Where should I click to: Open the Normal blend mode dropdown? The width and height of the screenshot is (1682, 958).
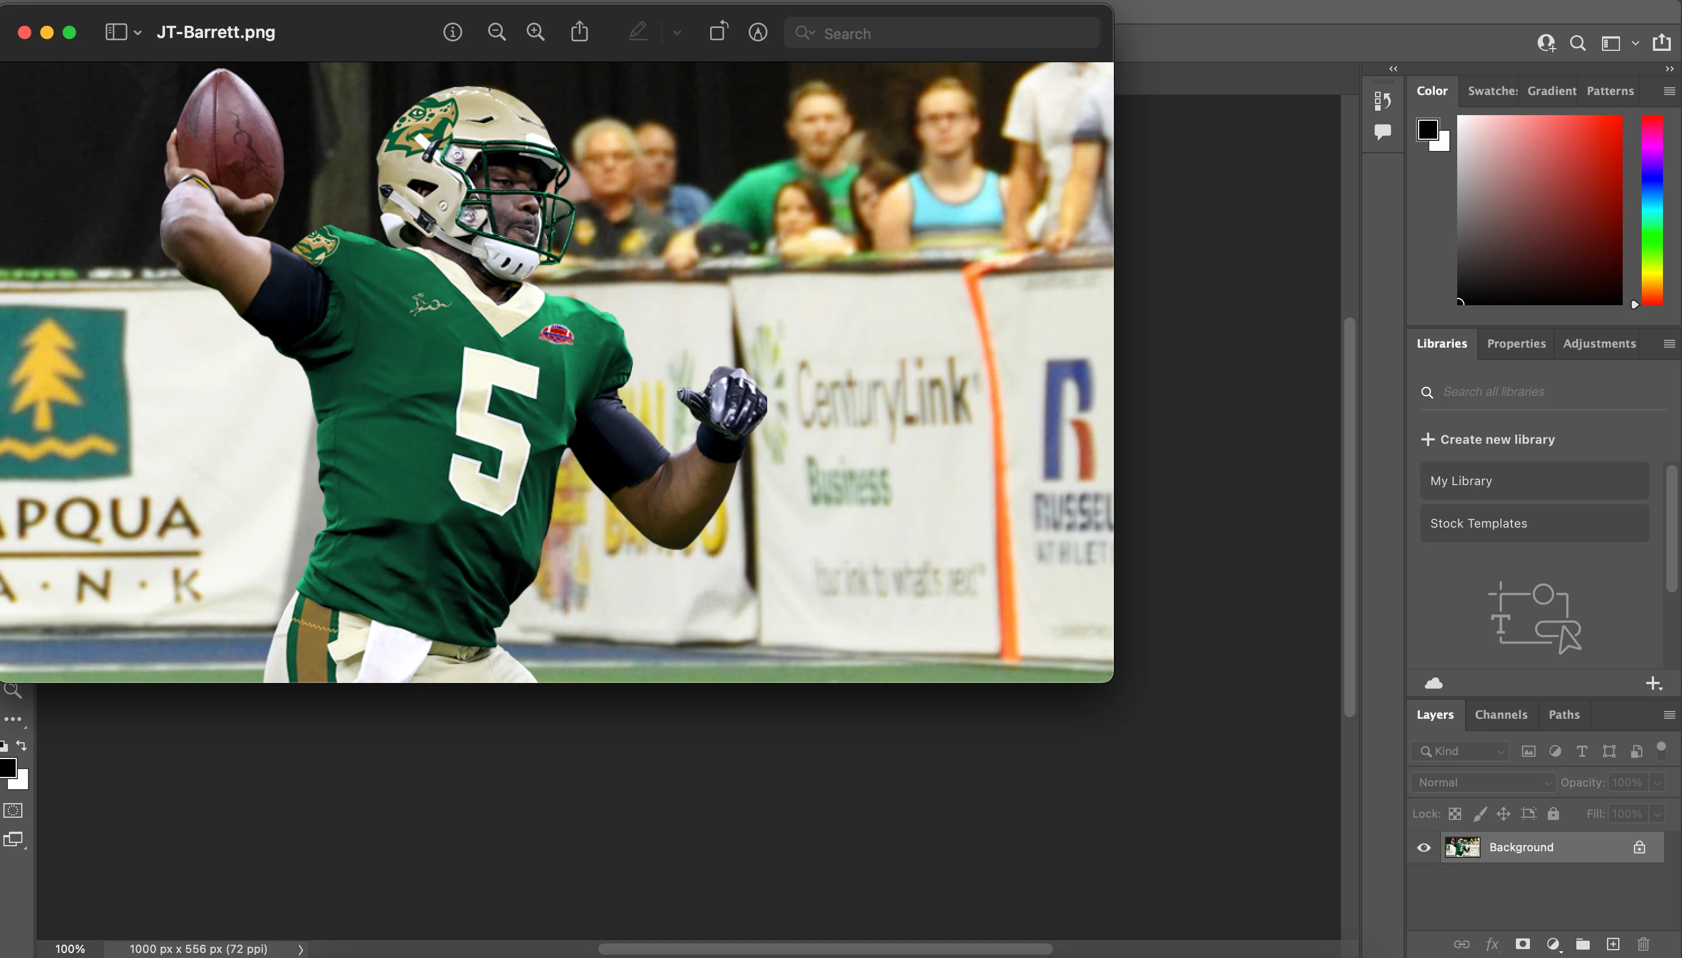1482,782
